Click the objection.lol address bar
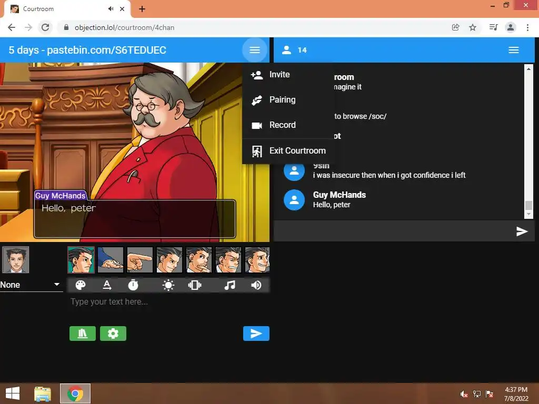The image size is (539, 404). click(x=254, y=27)
